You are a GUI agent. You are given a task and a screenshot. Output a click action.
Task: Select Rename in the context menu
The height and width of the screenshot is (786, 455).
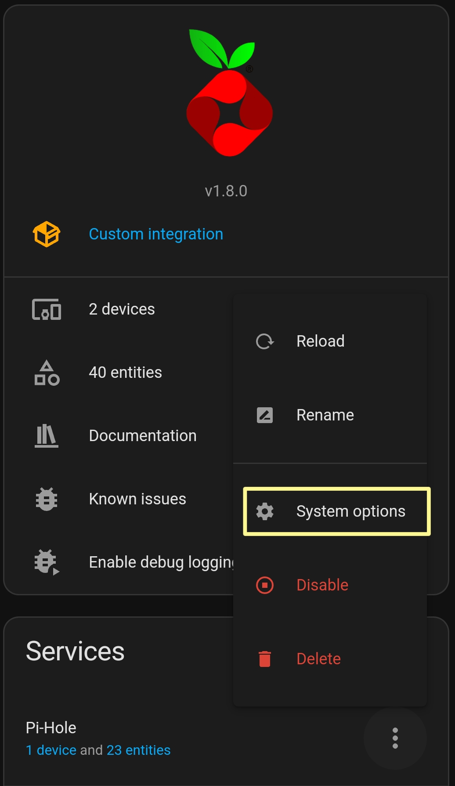coord(330,415)
